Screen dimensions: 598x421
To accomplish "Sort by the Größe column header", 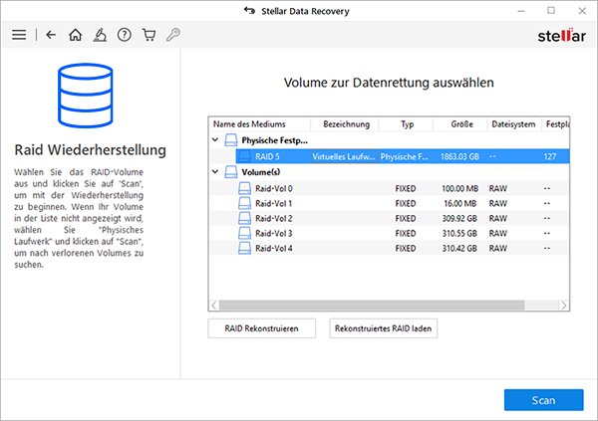I will click(461, 124).
